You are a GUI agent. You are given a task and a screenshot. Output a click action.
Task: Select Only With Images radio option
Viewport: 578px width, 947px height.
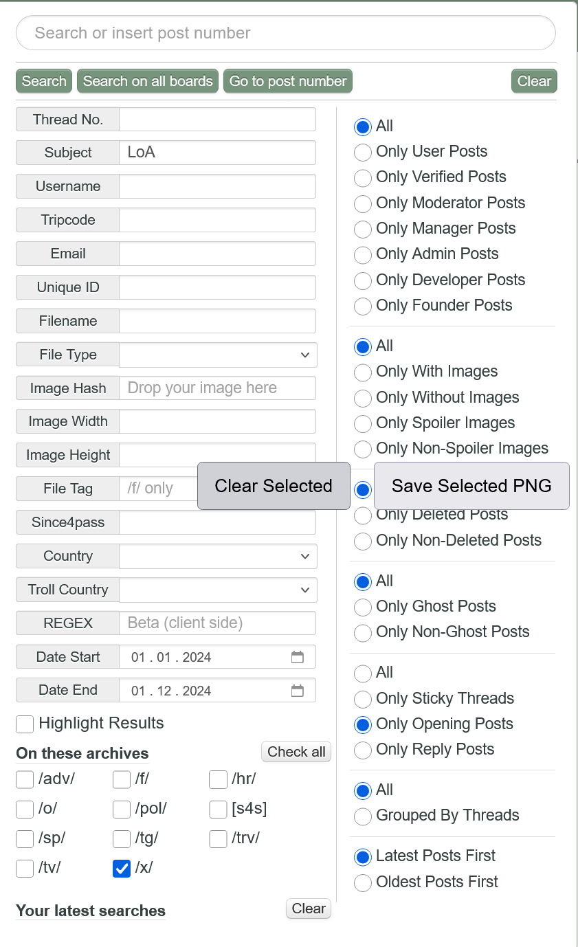click(x=363, y=372)
